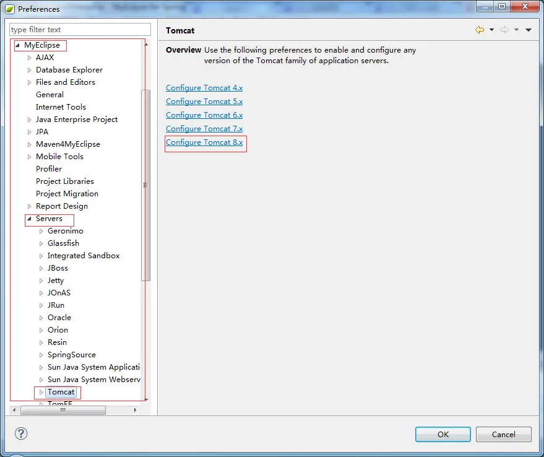Open the forward history dropdown arrow

click(x=516, y=30)
